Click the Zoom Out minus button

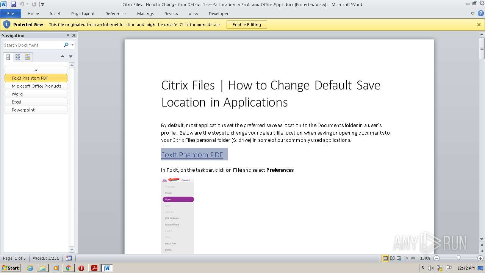coord(436,258)
